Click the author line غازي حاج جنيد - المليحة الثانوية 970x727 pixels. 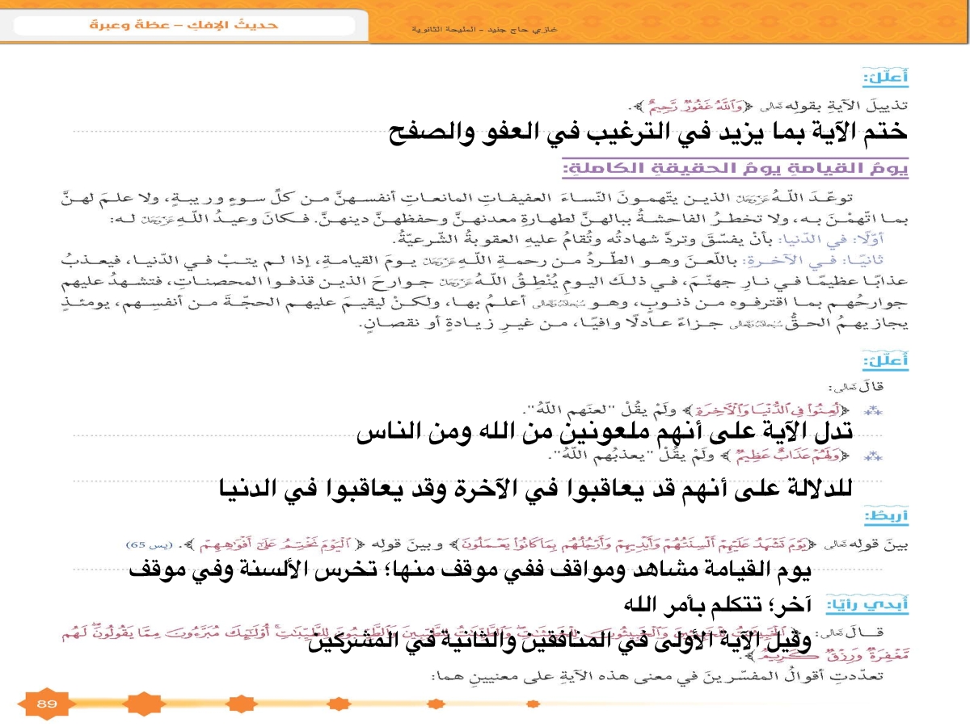click(x=484, y=30)
